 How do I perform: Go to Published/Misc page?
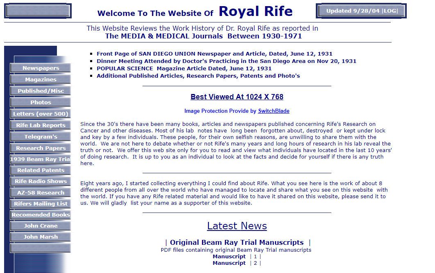coord(41,91)
